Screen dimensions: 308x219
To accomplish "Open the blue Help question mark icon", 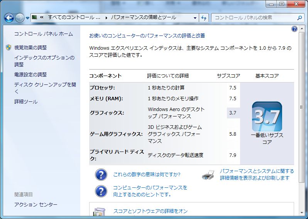I will (294, 29).
